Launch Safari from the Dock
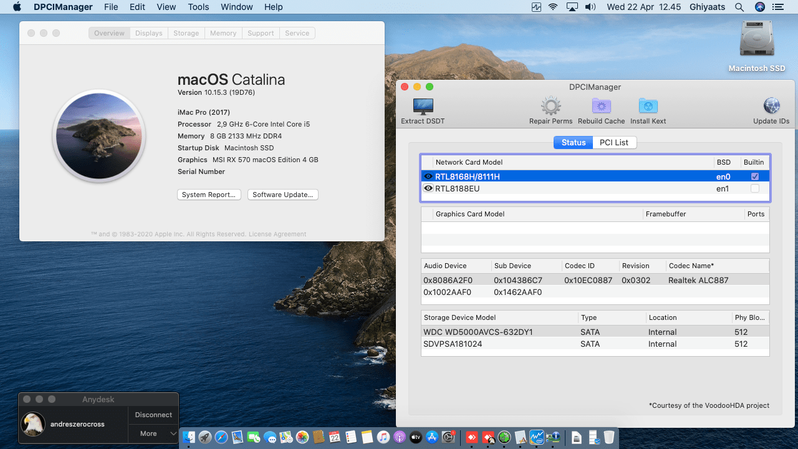Viewport: 798px width, 449px height. tap(221, 437)
